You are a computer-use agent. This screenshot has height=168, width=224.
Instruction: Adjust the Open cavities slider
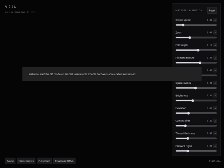point(196,88)
